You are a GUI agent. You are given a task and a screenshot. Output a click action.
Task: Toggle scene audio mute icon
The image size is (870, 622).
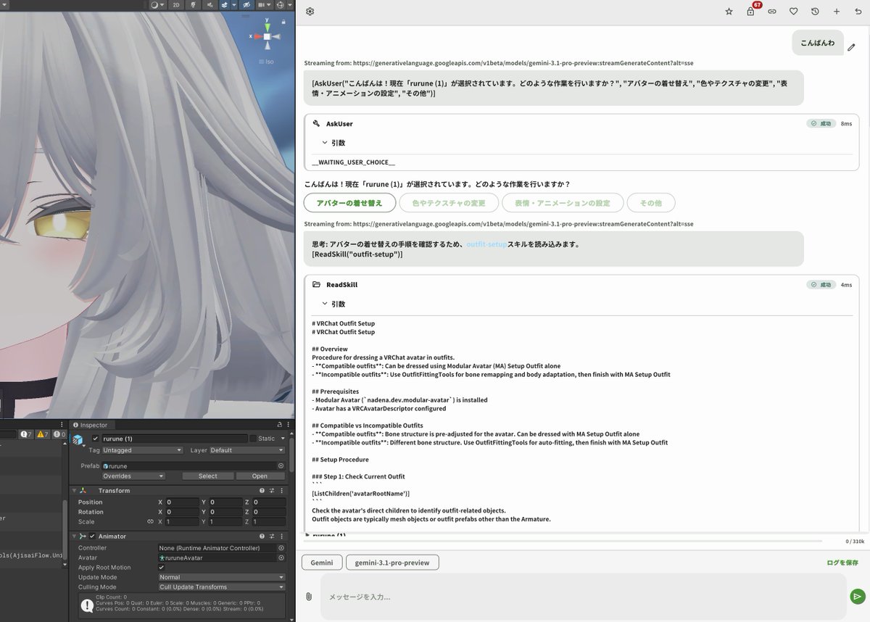tap(210, 5)
